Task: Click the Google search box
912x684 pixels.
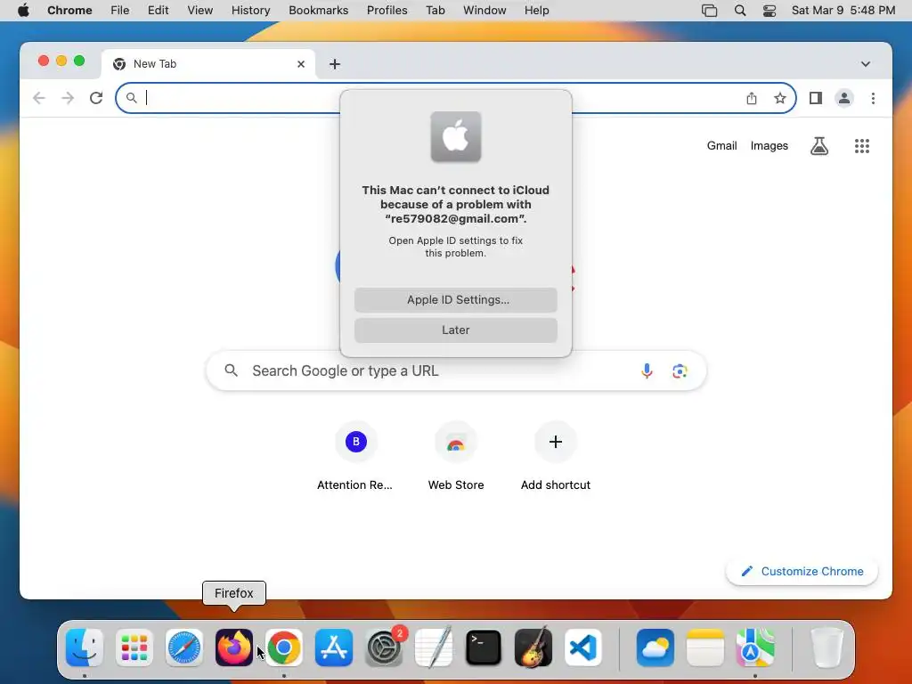Action: tap(456, 370)
